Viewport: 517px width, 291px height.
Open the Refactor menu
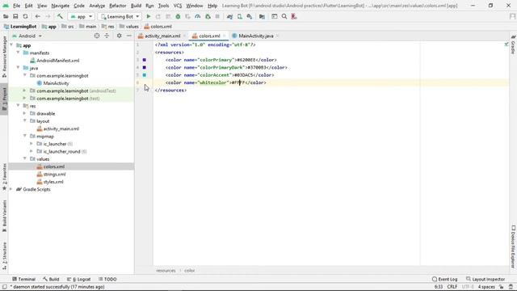click(118, 6)
